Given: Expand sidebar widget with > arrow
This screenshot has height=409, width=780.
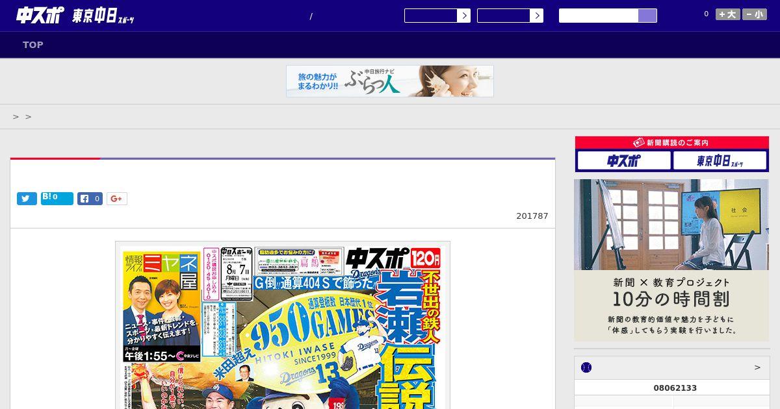Looking at the screenshot, I should [x=757, y=367].
